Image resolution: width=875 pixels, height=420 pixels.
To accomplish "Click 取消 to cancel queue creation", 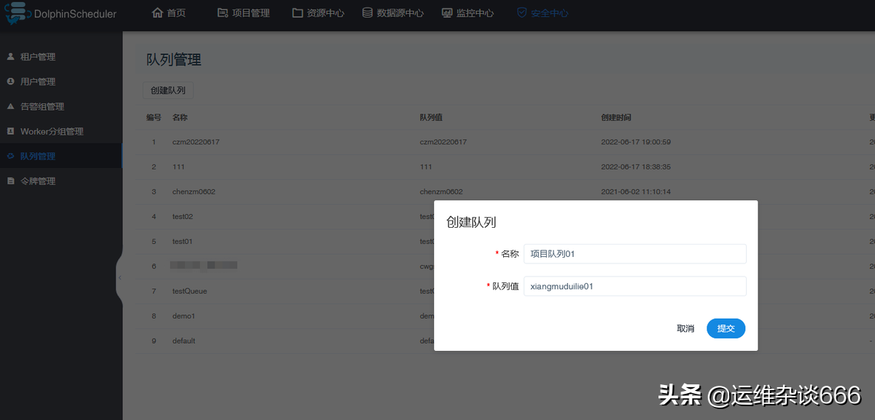I will tap(685, 329).
